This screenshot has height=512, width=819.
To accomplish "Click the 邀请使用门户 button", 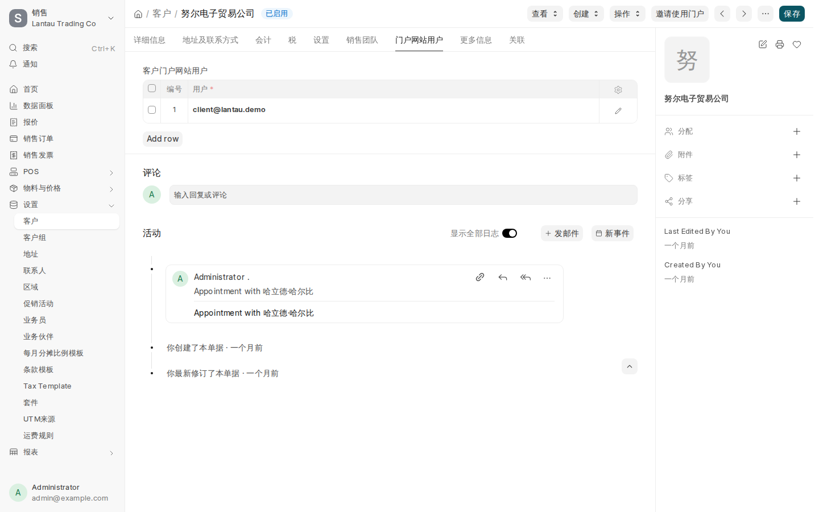I will pyautogui.click(x=680, y=14).
